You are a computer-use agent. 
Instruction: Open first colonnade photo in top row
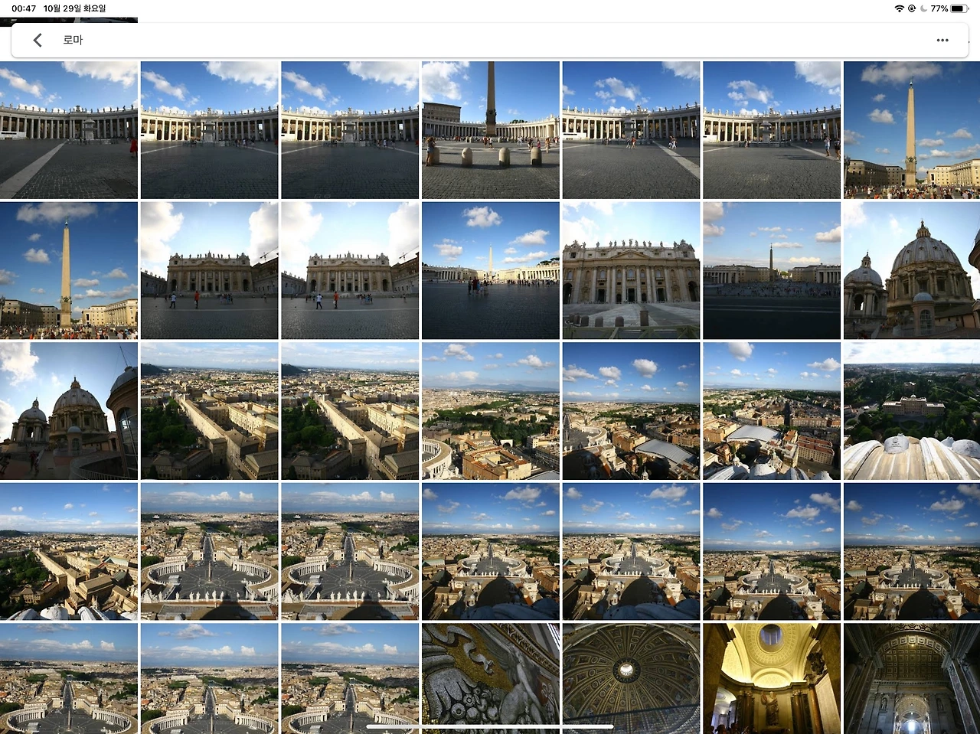coord(69,130)
